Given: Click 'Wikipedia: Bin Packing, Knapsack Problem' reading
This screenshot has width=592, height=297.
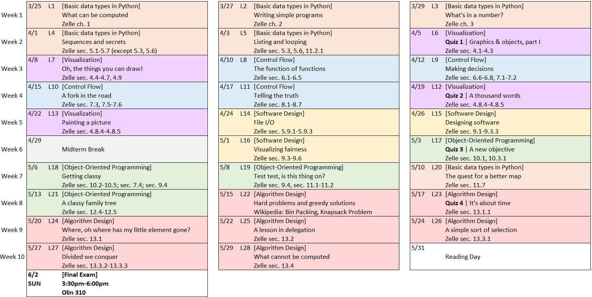Looking at the screenshot, I should [313, 212].
